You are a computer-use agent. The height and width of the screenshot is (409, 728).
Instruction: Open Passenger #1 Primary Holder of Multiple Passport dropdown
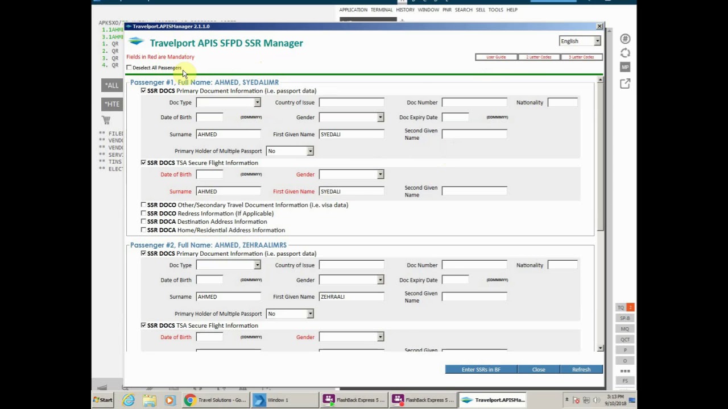(x=290, y=151)
